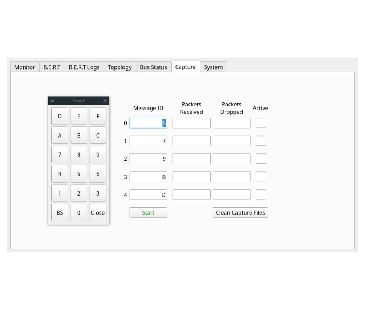Close the Input keypad with X icon
The height and width of the screenshot is (309, 365).
point(105,100)
